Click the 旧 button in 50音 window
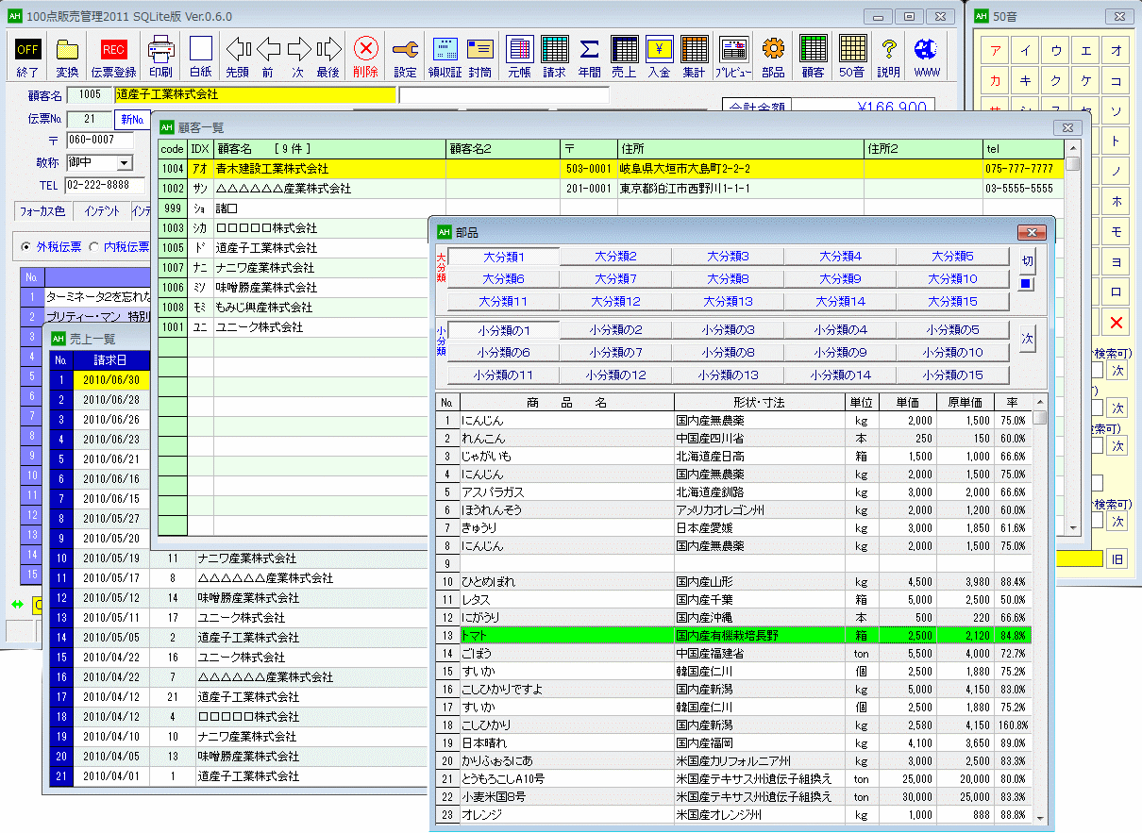 click(x=1117, y=559)
